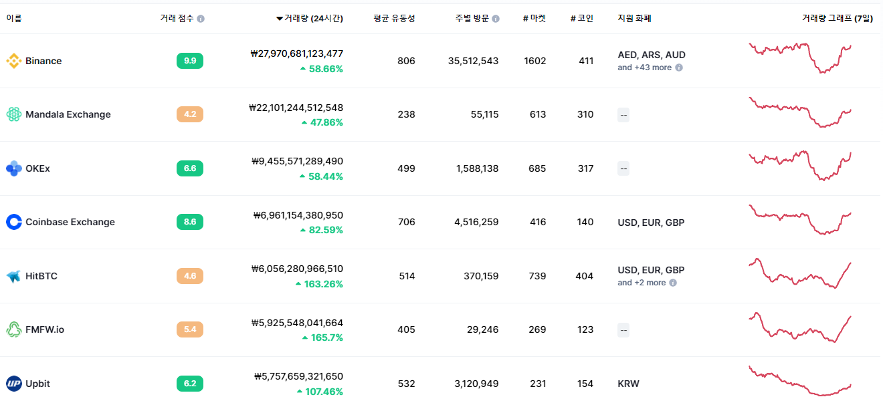
Task: Sort table by # 코인 column
Action: tap(582, 19)
